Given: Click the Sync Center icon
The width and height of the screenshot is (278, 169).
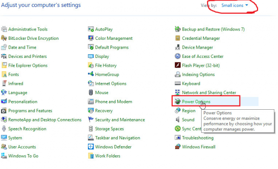Looking at the screenshot, I should 177,129.
